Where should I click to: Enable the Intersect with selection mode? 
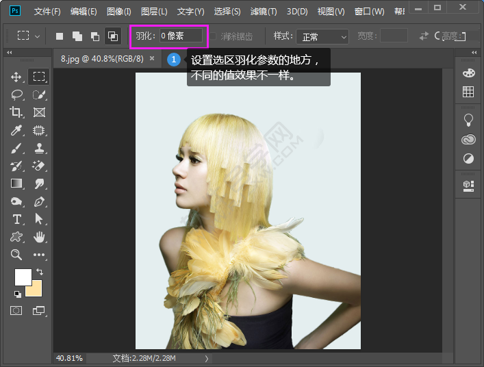(112, 36)
